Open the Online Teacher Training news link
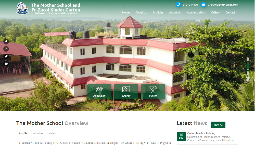This screenshot has width=255, height=145. (x=201, y=133)
